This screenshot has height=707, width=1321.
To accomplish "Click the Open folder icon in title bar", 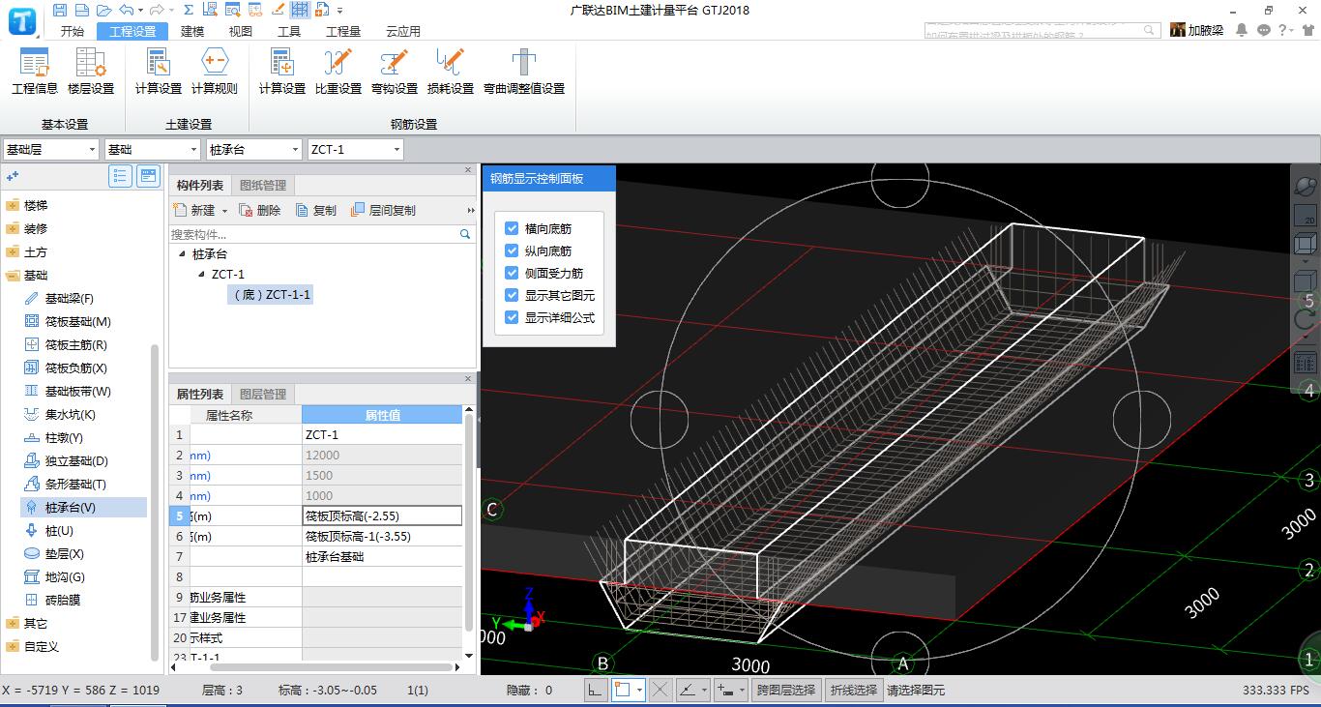I will click(x=103, y=10).
